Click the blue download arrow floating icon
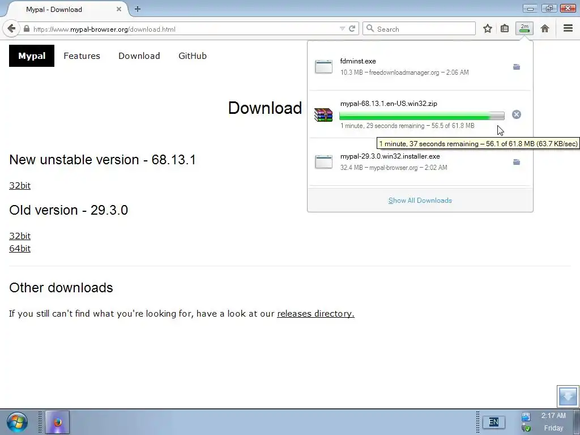Image resolution: width=580 pixels, height=435 pixels. click(568, 396)
